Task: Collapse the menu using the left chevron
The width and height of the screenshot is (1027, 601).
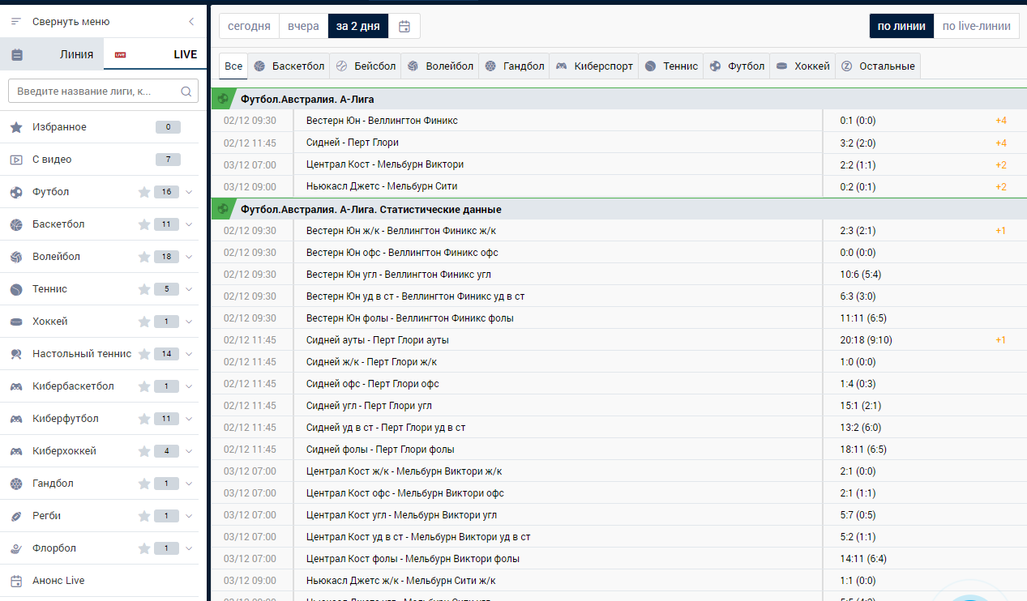Action: coord(191,22)
